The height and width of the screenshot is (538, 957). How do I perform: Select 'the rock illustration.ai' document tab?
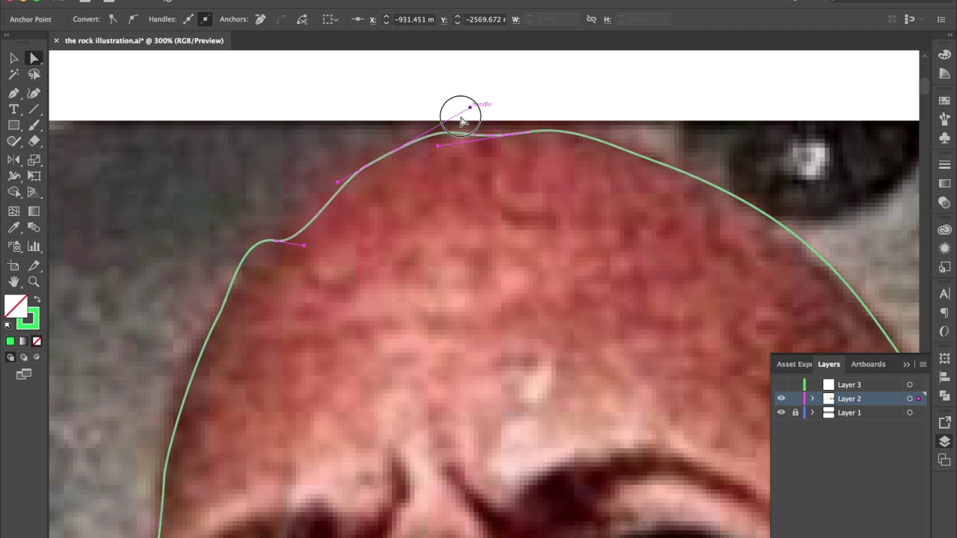coord(144,40)
